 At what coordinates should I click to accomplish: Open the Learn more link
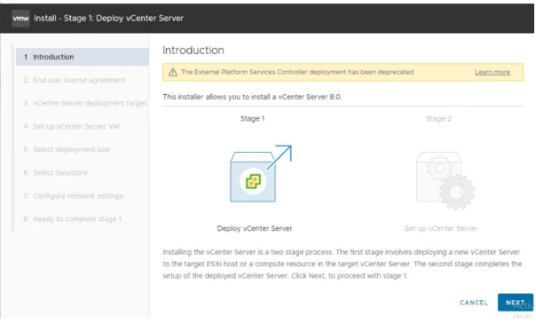coord(493,72)
